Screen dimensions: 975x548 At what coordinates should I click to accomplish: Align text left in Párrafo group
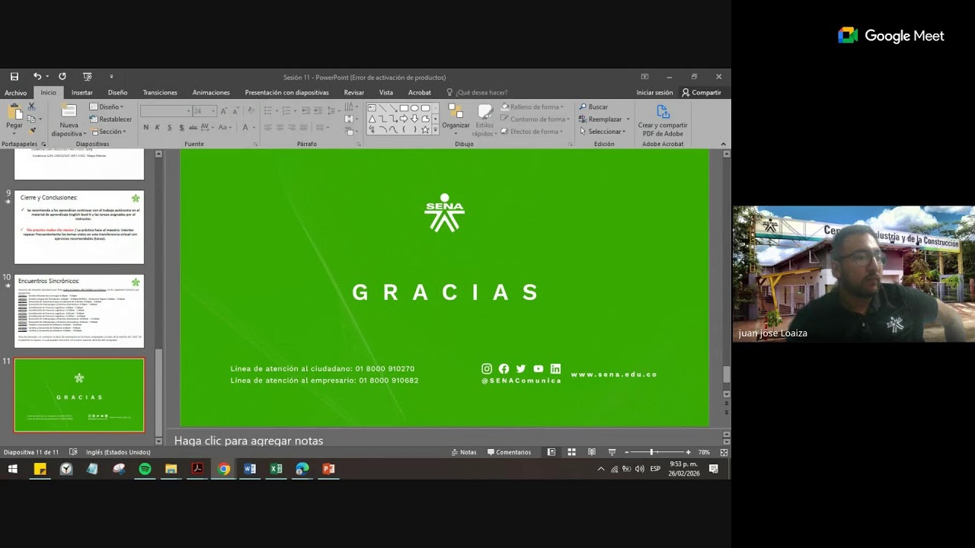click(x=267, y=127)
